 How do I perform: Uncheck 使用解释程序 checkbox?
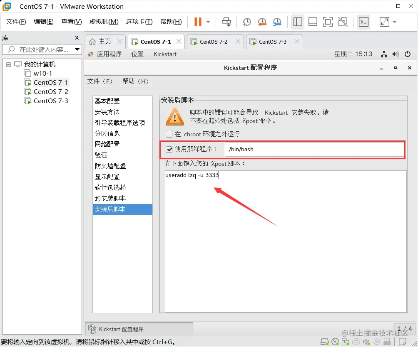point(169,149)
